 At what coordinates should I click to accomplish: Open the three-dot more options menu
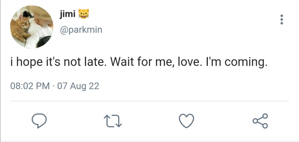(x=282, y=19)
